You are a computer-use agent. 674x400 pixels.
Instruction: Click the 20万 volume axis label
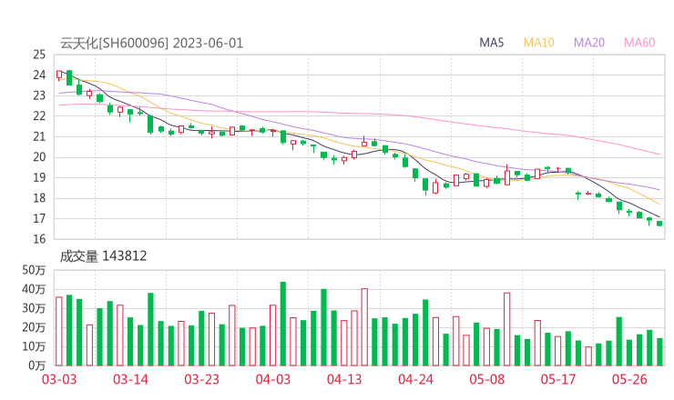(34, 327)
